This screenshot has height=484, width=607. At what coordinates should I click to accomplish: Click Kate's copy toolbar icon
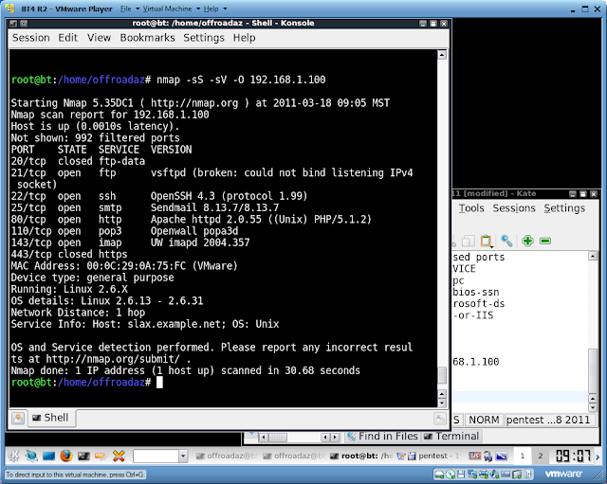469,241
